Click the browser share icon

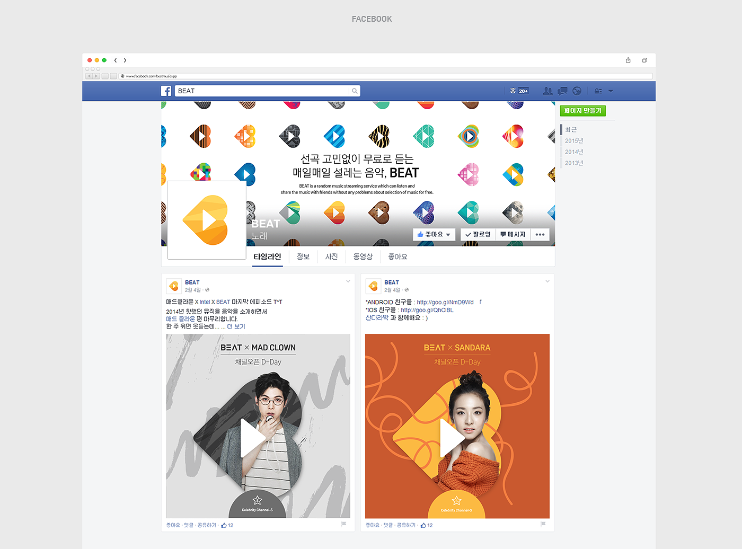628,60
